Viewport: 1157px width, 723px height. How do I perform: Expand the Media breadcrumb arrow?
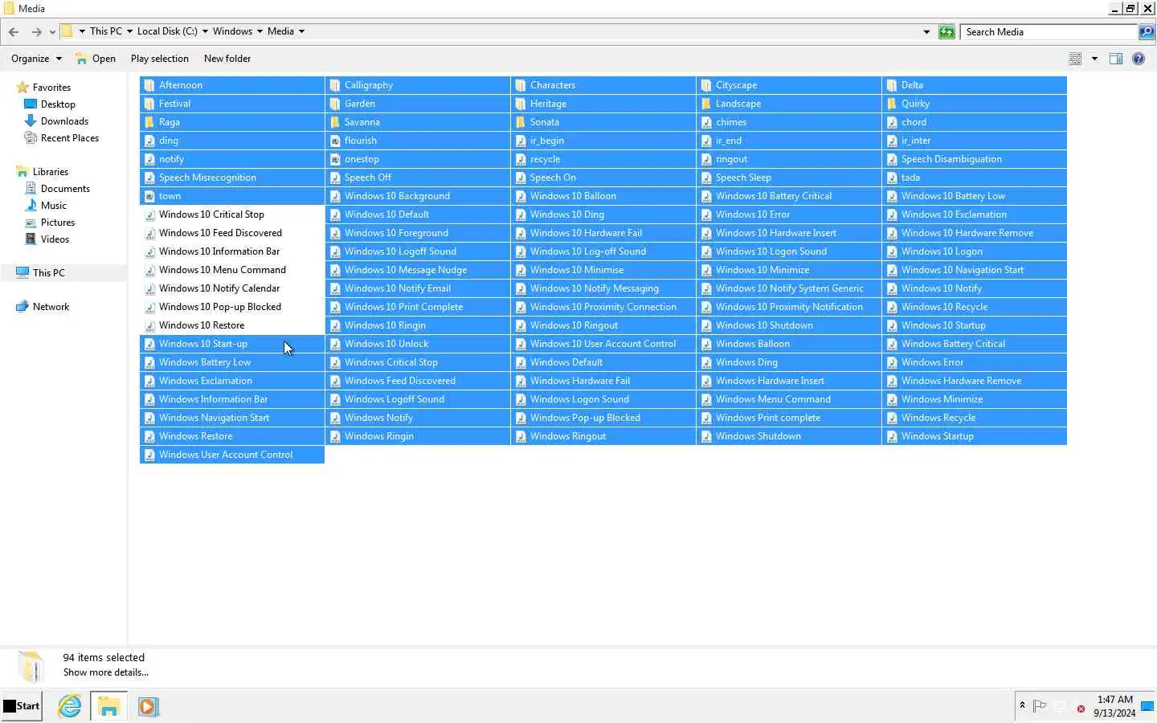click(x=301, y=31)
